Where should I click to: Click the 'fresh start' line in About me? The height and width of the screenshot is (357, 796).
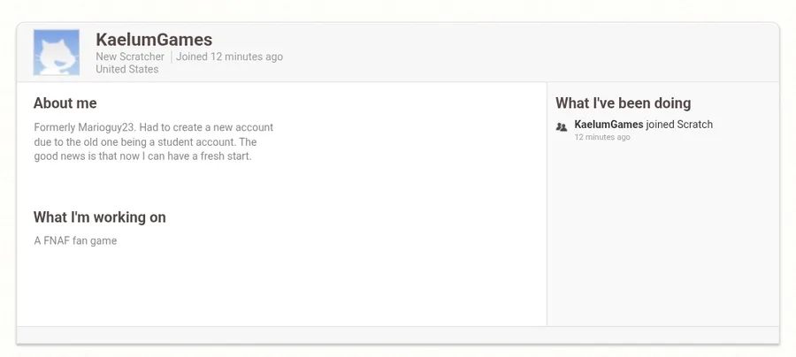(x=143, y=156)
